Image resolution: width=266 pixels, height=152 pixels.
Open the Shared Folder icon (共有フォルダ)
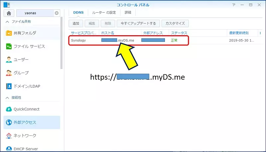[9, 33]
